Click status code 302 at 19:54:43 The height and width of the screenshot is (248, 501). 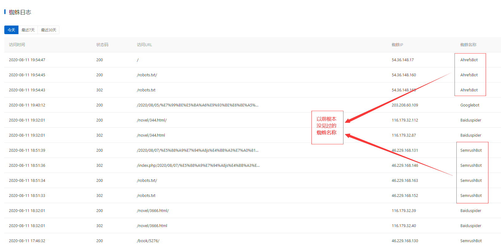(99, 90)
